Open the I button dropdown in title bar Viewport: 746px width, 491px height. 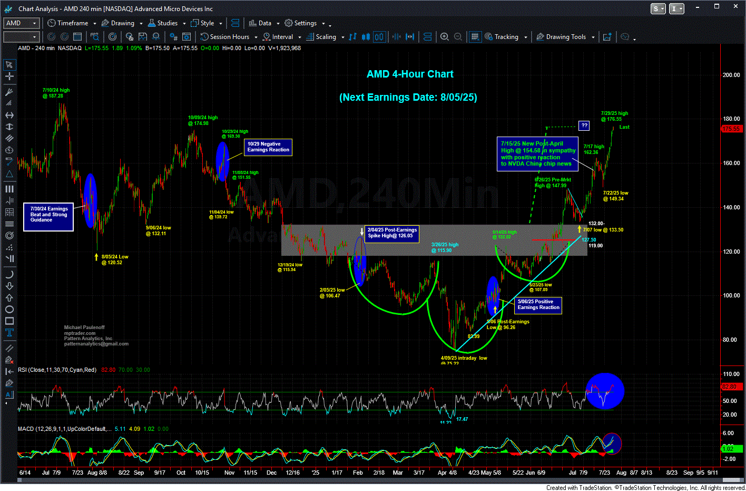coord(676,8)
